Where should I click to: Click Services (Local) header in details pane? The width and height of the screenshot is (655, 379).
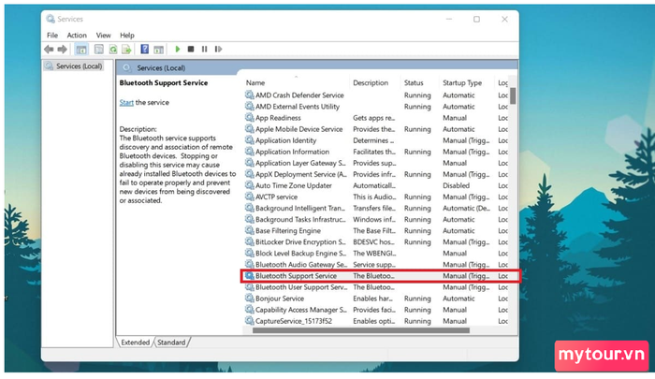point(161,67)
